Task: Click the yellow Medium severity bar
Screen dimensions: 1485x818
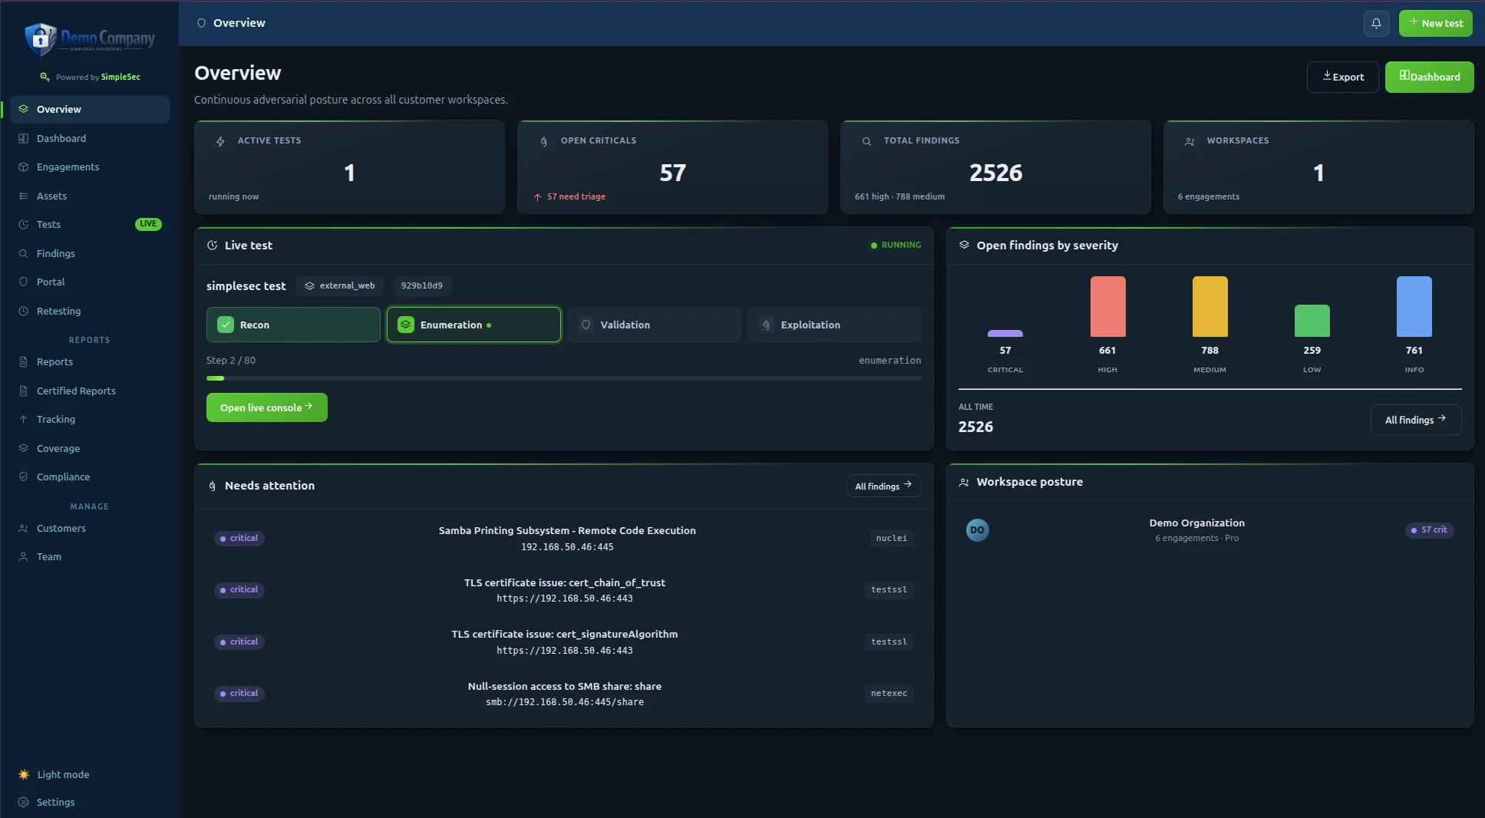Action: (1209, 306)
